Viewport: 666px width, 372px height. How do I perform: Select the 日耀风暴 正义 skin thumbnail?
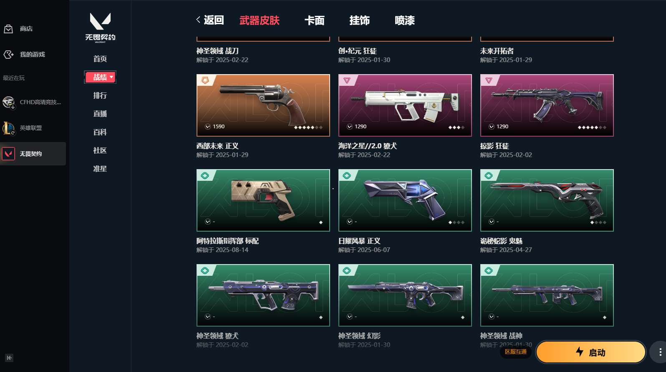click(405, 200)
